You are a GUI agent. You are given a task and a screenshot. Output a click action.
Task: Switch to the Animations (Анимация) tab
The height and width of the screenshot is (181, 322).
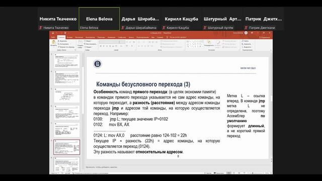click(111, 37)
